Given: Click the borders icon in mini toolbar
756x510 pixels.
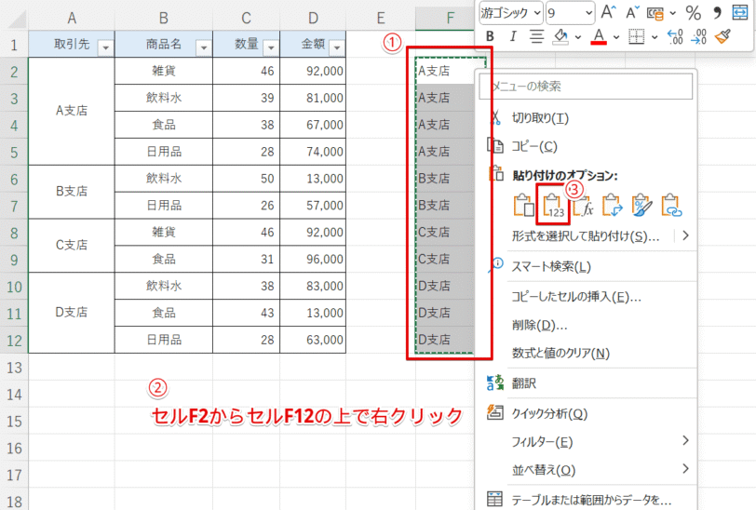Looking at the screenshot, I should tap(637, 36).
